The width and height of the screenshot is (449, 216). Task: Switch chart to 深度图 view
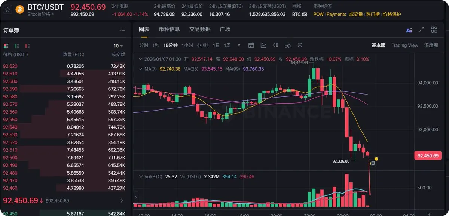[431, 45]
